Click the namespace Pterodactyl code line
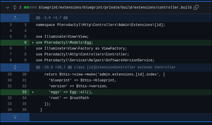The width and height of the screenshot is (212, 125). point(100,25)
